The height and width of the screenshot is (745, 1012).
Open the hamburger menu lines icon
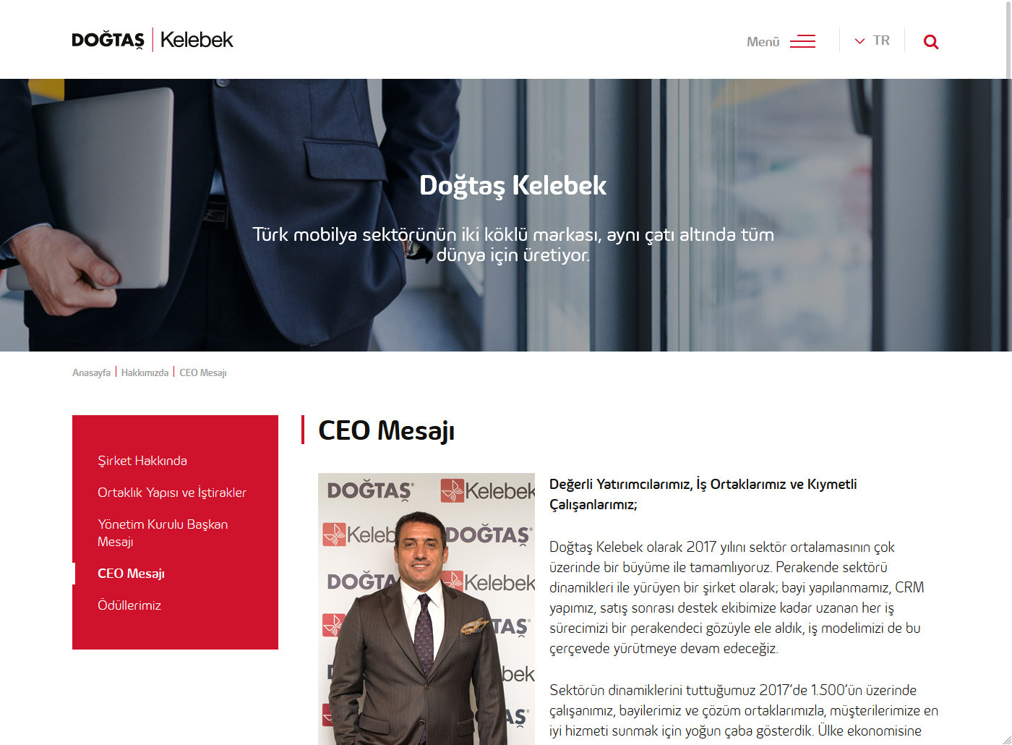pos(802,41)
